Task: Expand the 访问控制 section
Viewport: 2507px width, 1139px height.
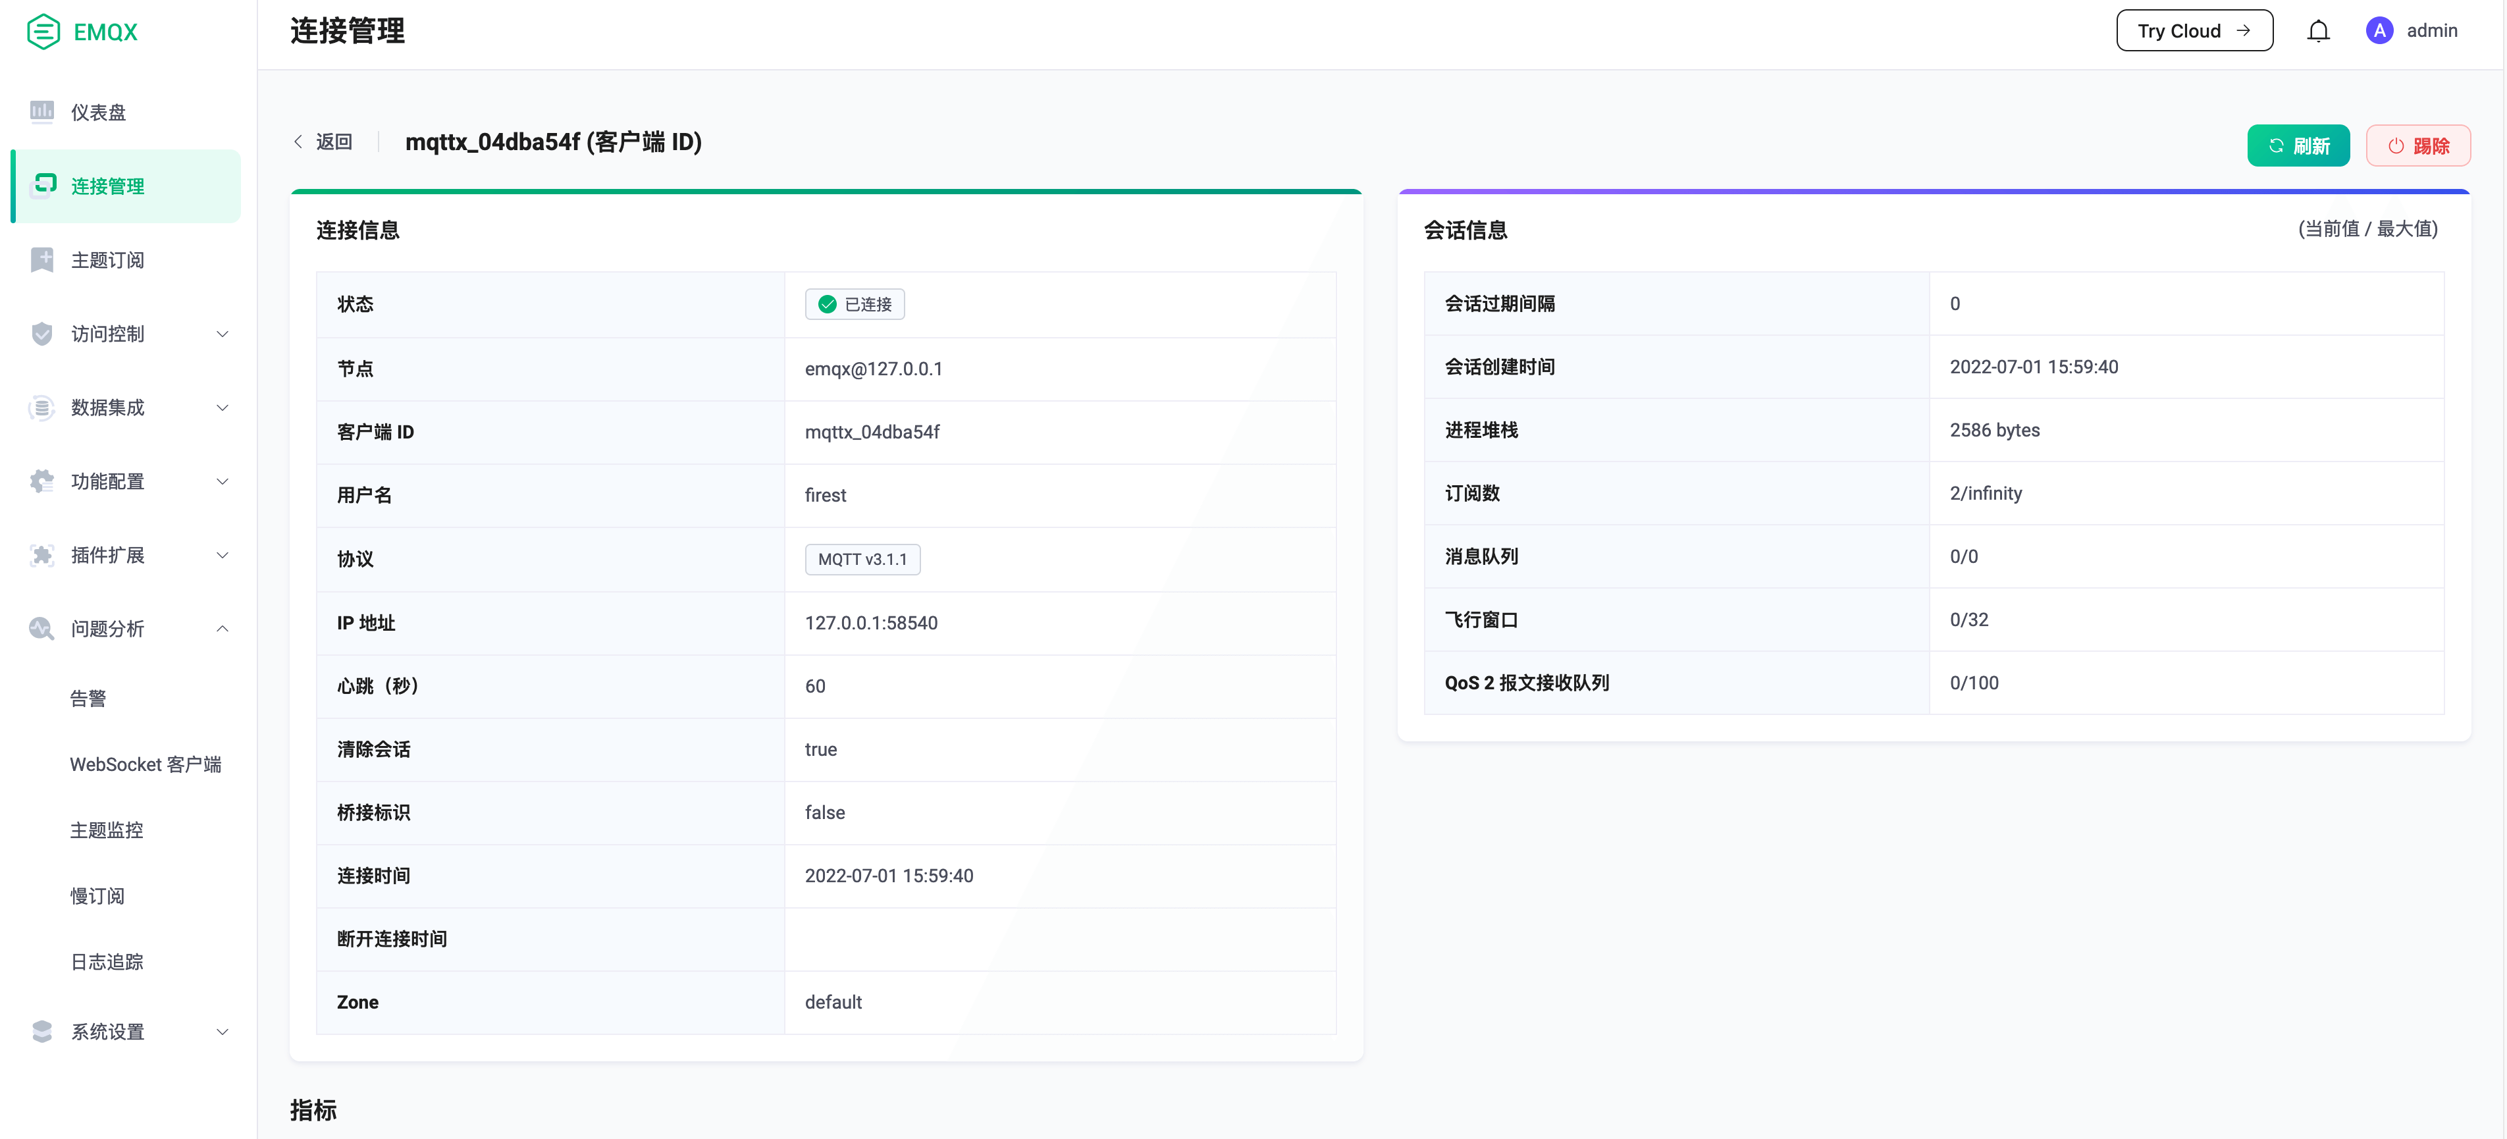Action: pyautogui.click(x=222, y=333)
